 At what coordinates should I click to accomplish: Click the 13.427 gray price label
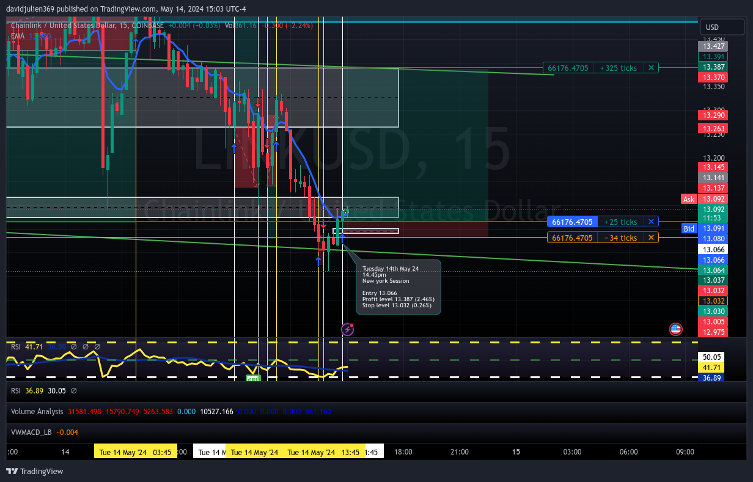point(713,46)
